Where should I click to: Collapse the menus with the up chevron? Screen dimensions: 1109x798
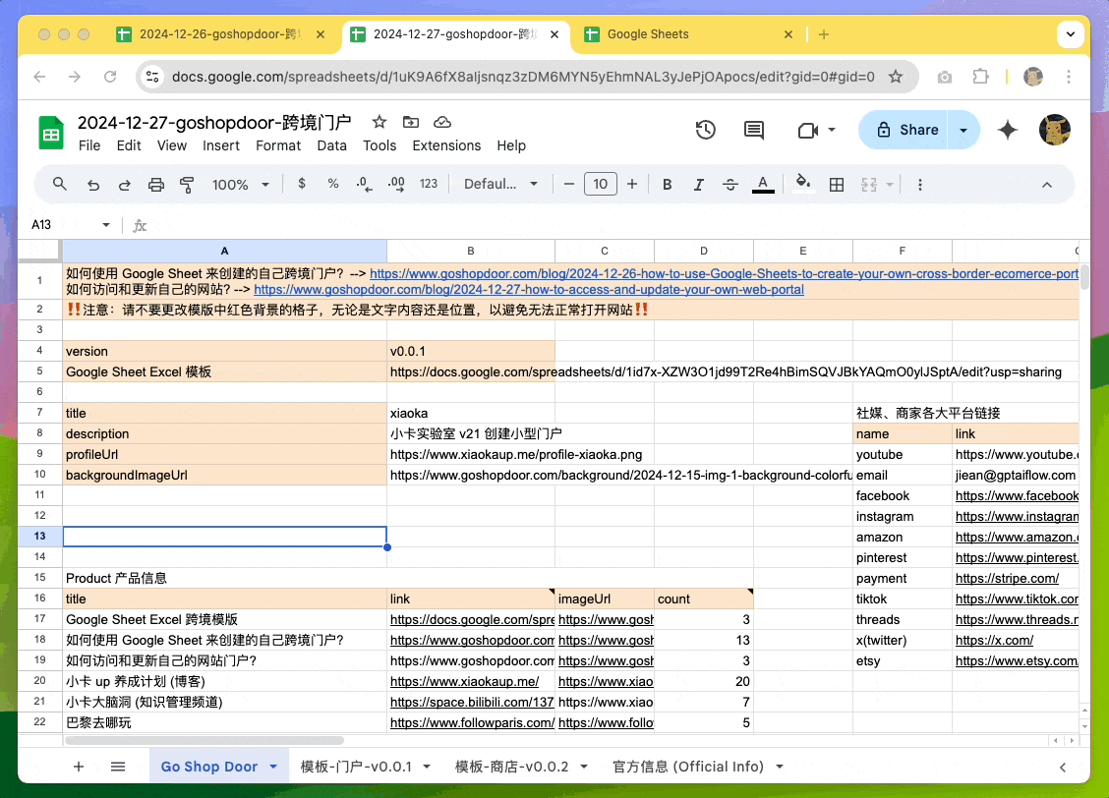point(1047,185)
